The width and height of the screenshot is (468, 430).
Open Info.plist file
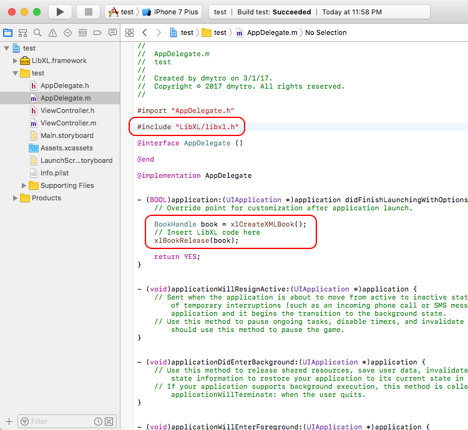(x=60, y=173)
